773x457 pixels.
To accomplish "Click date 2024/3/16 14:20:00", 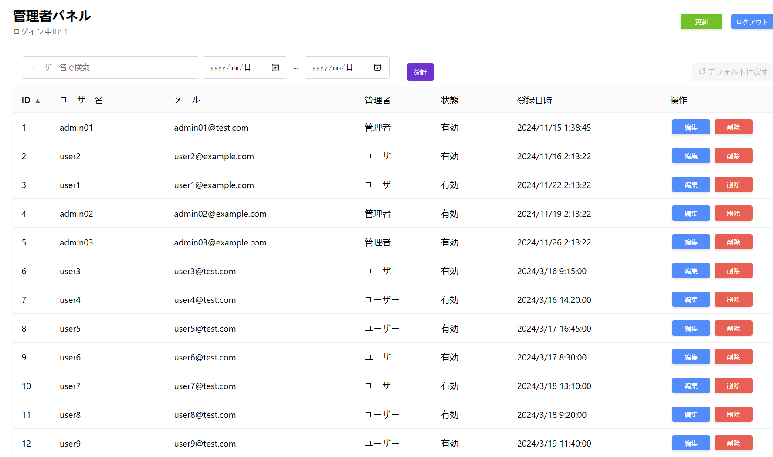I will (x=554, y=300).
